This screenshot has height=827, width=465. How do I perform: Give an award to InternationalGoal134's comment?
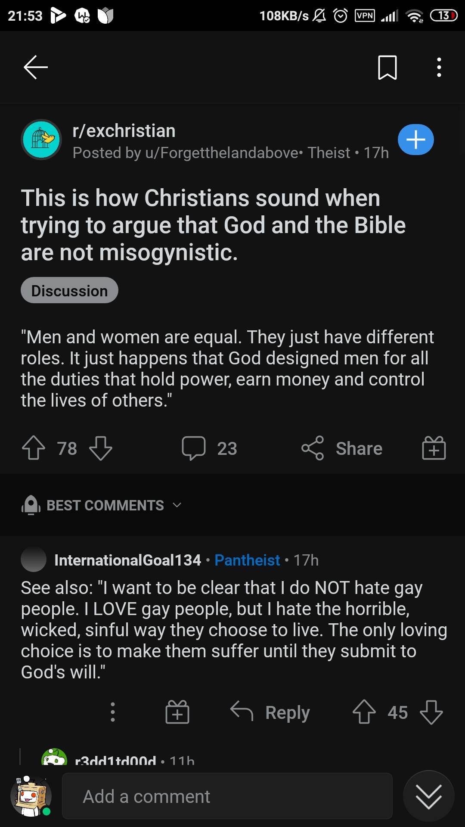(x=177, y=712)
